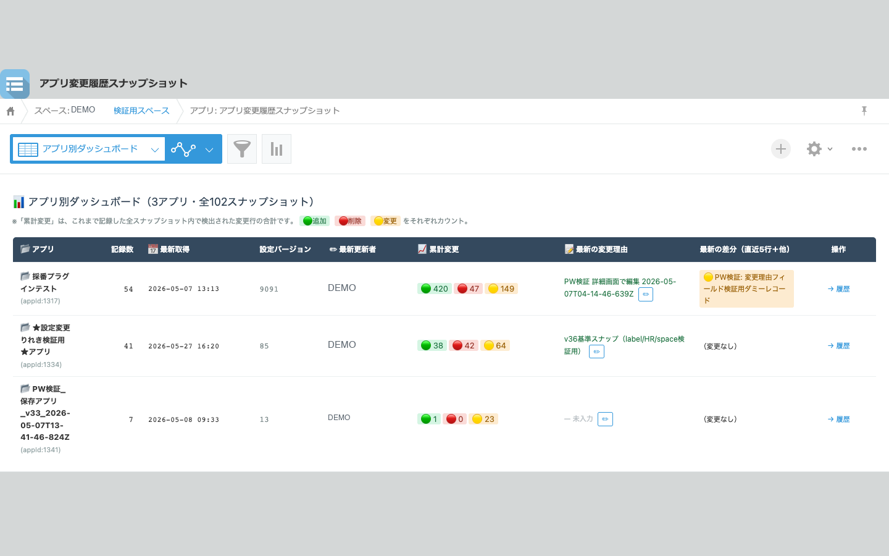Select the ★設定変更りれき検証用★アプリ name
Image resolution: width=889 pixels, height=556 pixels.
coord(45,339)
